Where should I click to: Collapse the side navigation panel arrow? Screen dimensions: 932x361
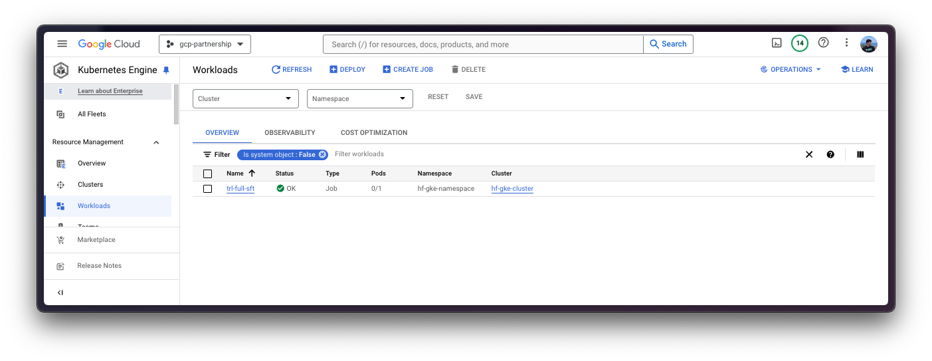pos(60,293)
